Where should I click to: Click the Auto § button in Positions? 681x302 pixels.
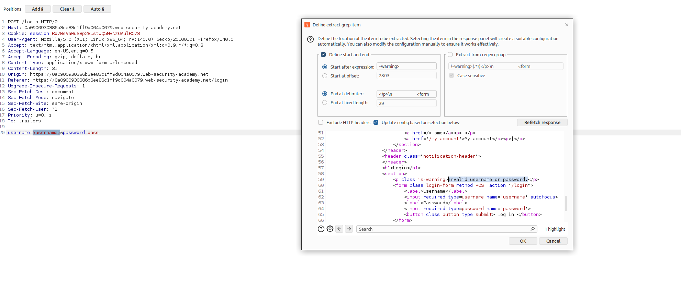(97, 9)
